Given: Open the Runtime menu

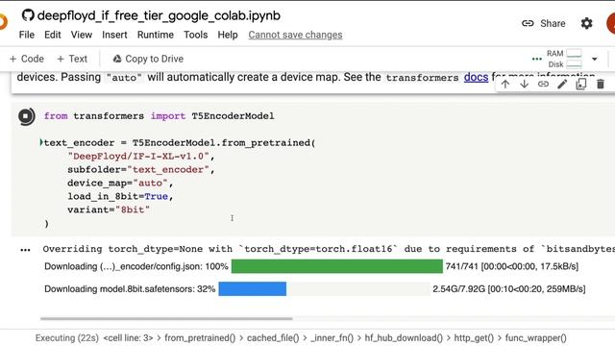Looking at the screenshot, I should [x=156, y=35].
